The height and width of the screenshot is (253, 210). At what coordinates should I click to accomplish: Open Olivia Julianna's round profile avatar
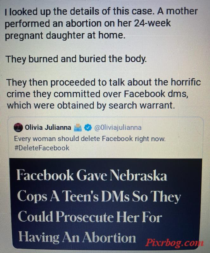tap(18, 127)
